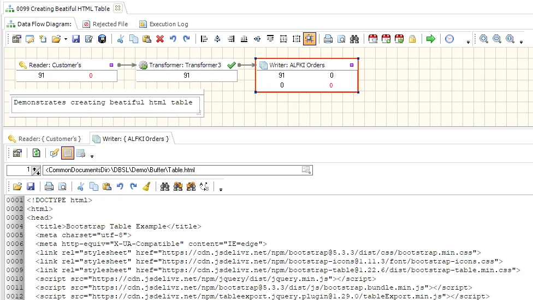Image resolution: width=533 pixels, height=300 pixels.
Task: Open the Rejected File tab
Action: [106, 24]
